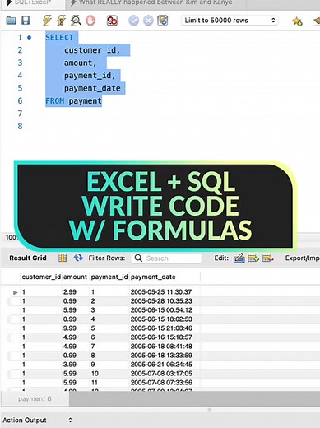Save script with floppy disk icon
Viewport: 320px width, 428px height.
tap(26, 21)
